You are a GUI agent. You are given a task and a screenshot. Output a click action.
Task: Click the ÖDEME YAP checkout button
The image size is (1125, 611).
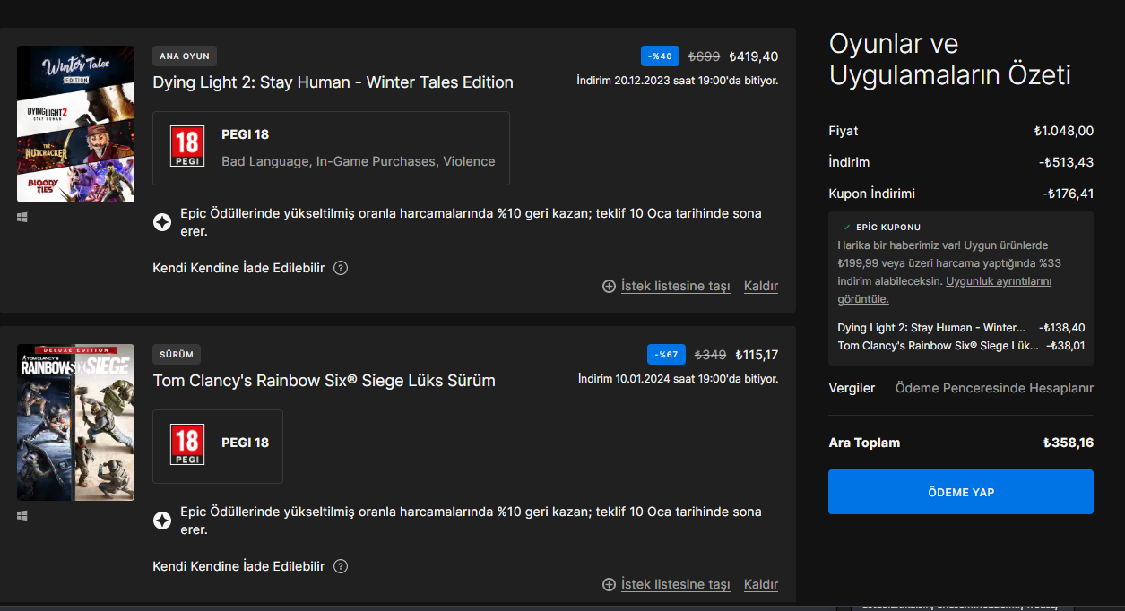(960, 492)
